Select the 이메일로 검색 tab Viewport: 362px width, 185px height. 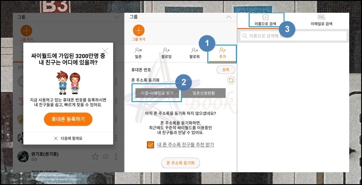(x=321, y=20)
